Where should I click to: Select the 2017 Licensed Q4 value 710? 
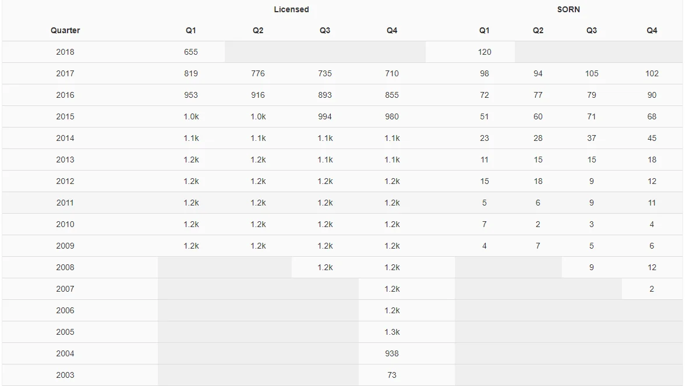[x=392, y=74]
